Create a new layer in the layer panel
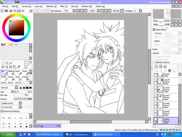 [156, 66]
